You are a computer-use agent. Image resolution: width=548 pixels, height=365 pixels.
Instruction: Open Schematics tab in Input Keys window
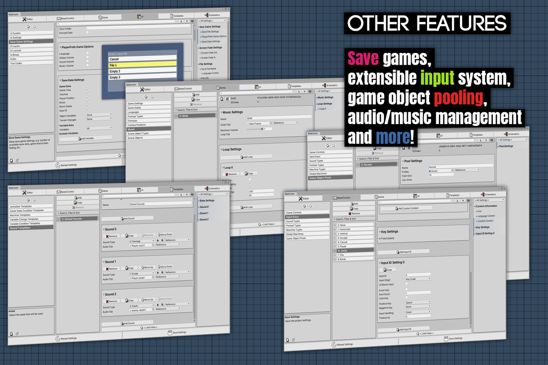(488, 194)
